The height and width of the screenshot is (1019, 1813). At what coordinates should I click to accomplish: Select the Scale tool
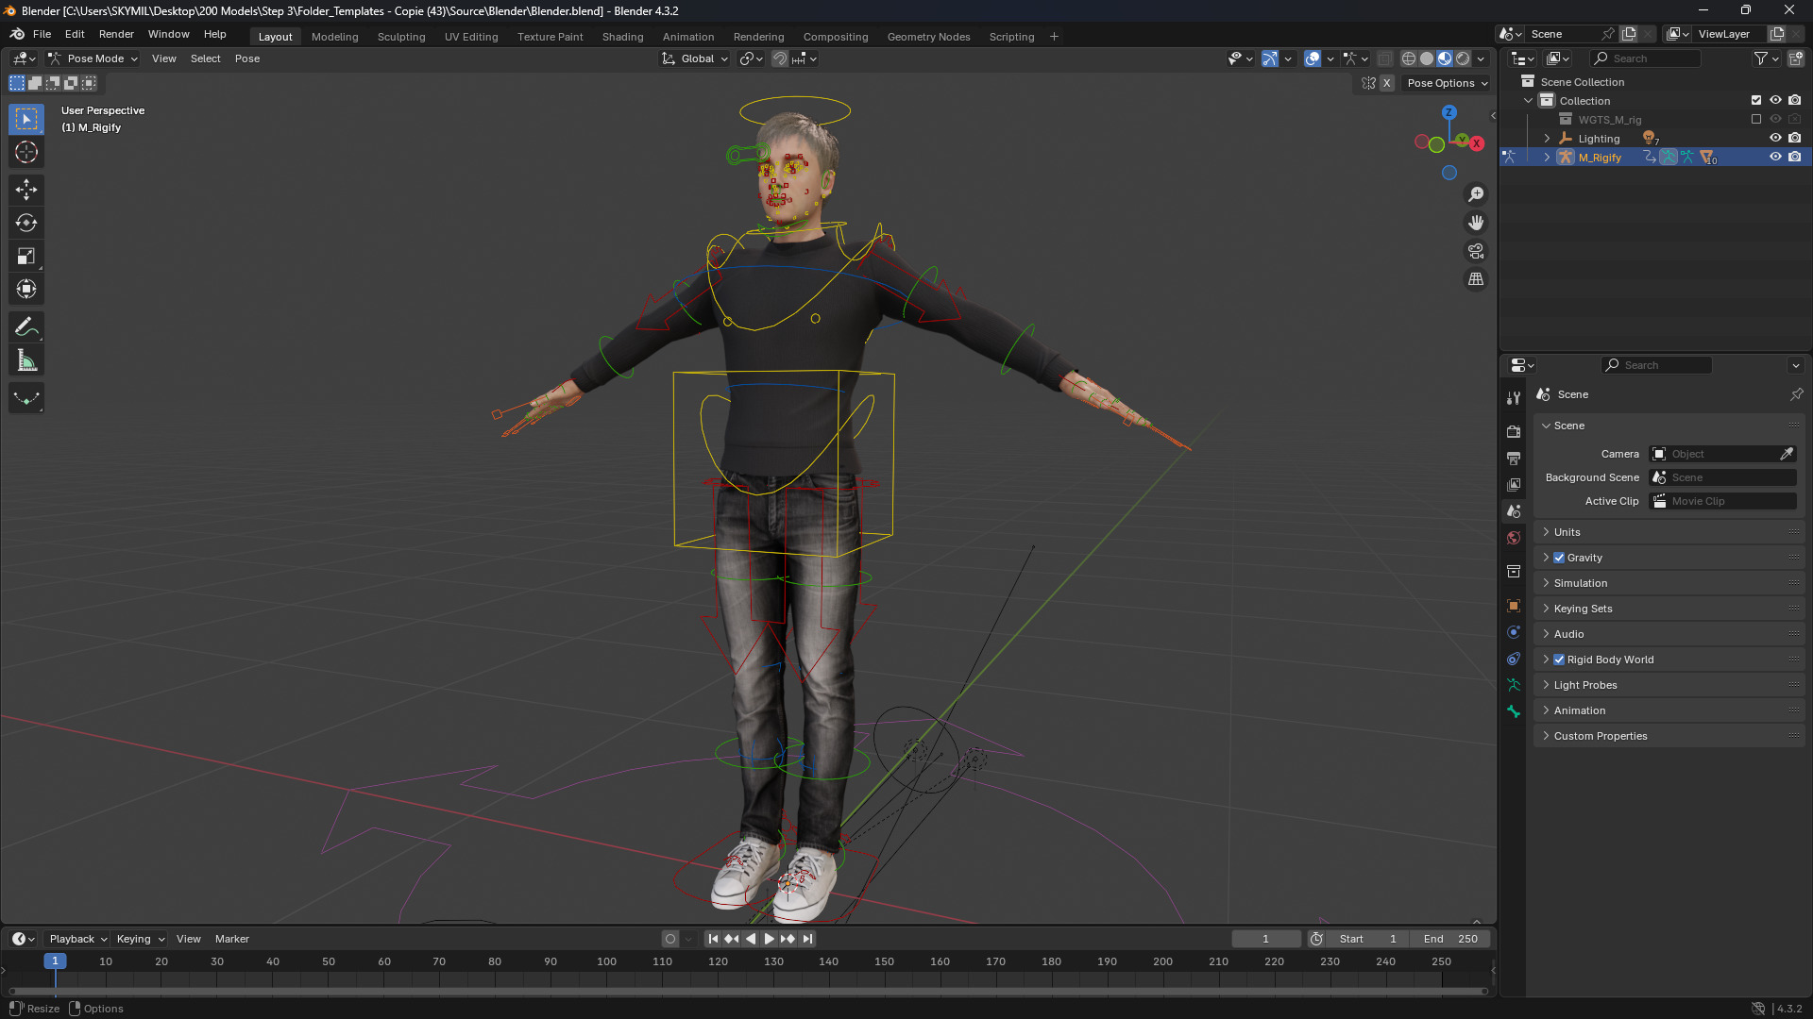tap(26, 256)
